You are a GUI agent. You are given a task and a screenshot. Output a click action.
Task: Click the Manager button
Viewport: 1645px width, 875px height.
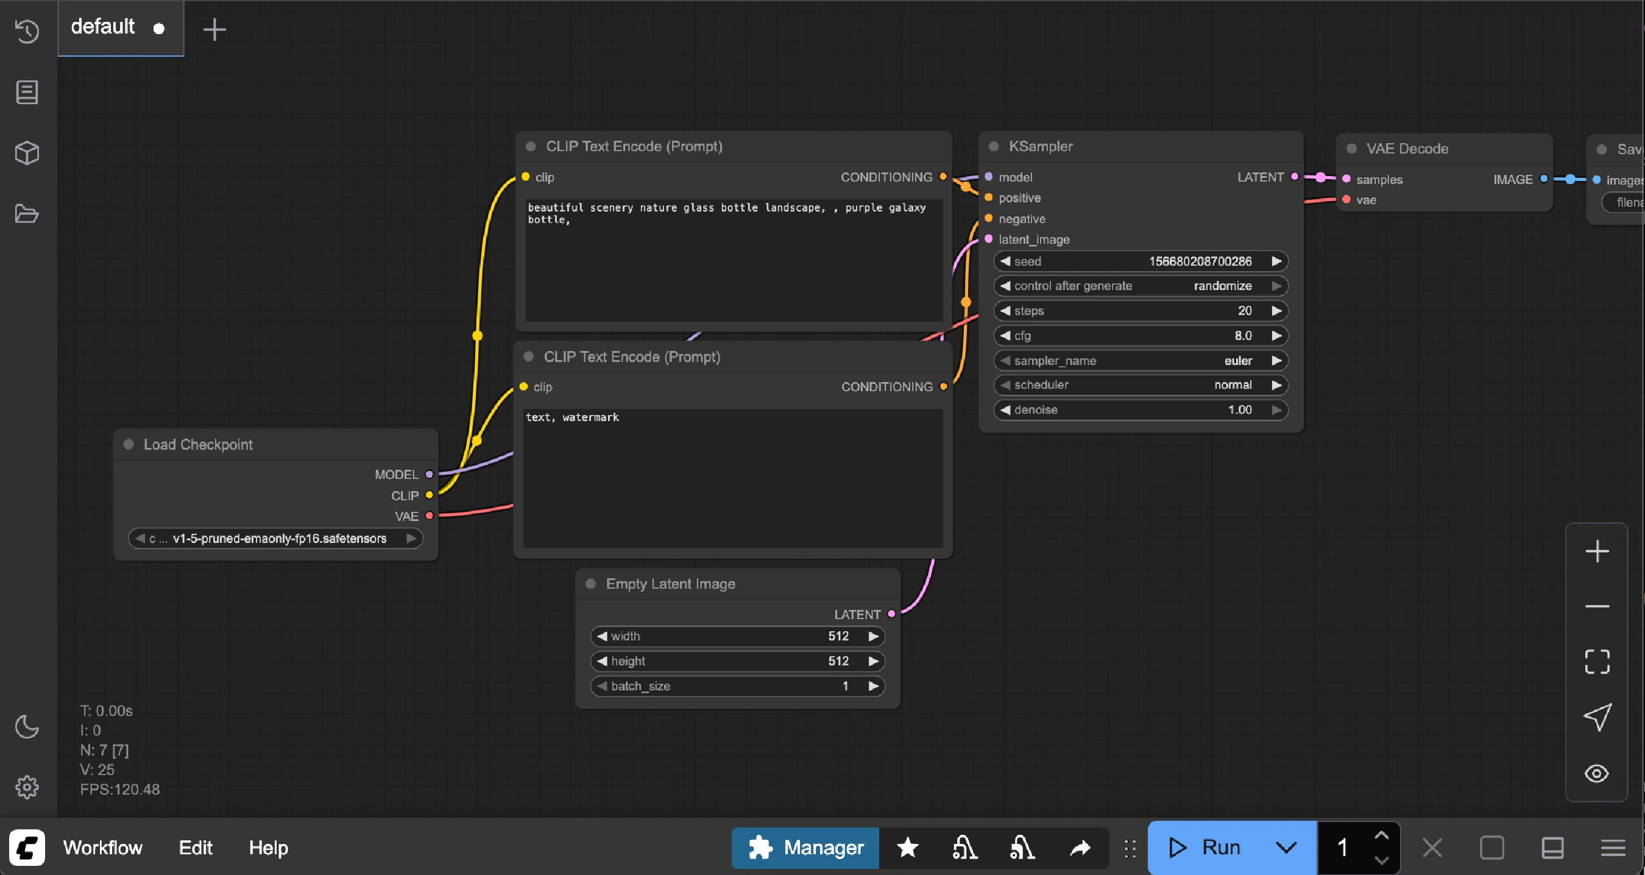(x=806, y=848)
